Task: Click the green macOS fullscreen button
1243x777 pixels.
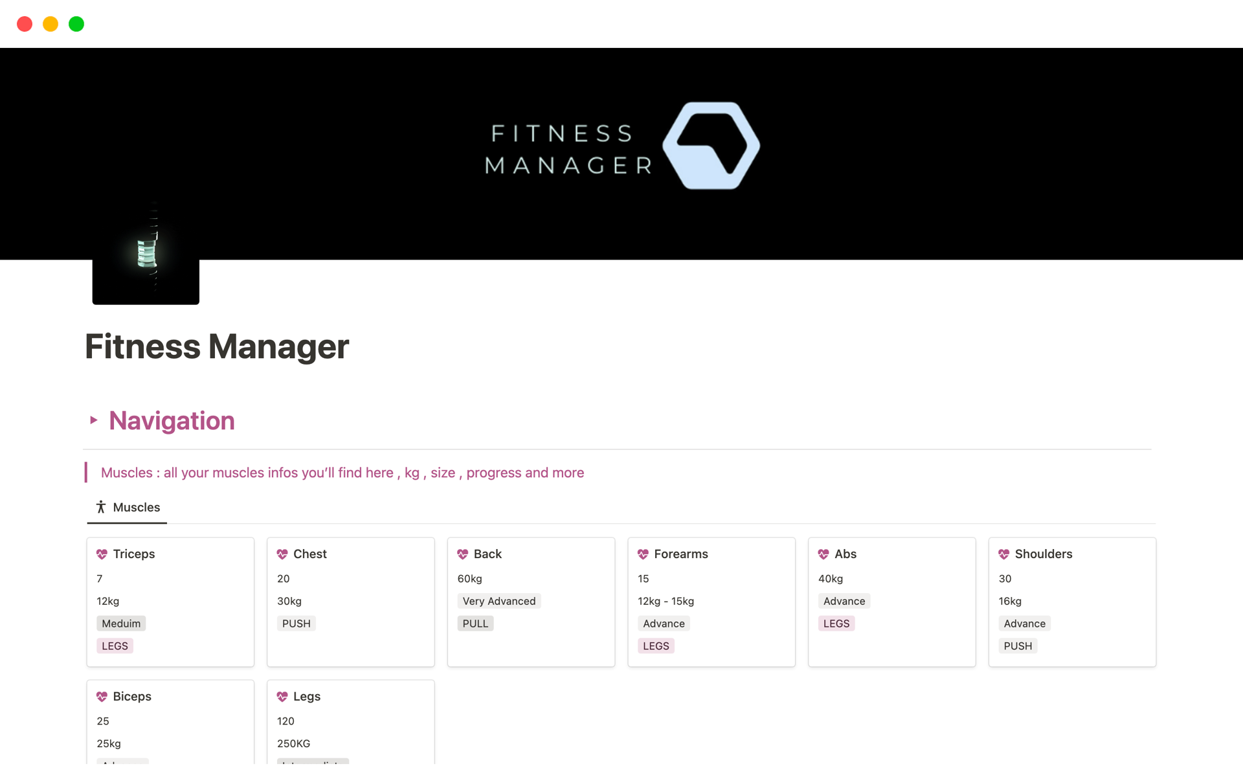Action: [x=76, y=24]
